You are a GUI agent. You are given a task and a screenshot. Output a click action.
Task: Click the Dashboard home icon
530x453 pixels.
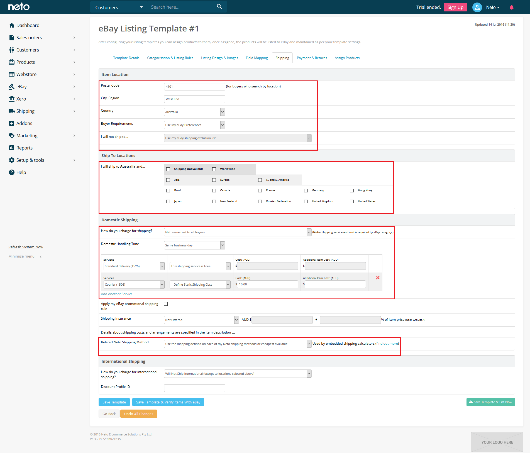point(11,25)
